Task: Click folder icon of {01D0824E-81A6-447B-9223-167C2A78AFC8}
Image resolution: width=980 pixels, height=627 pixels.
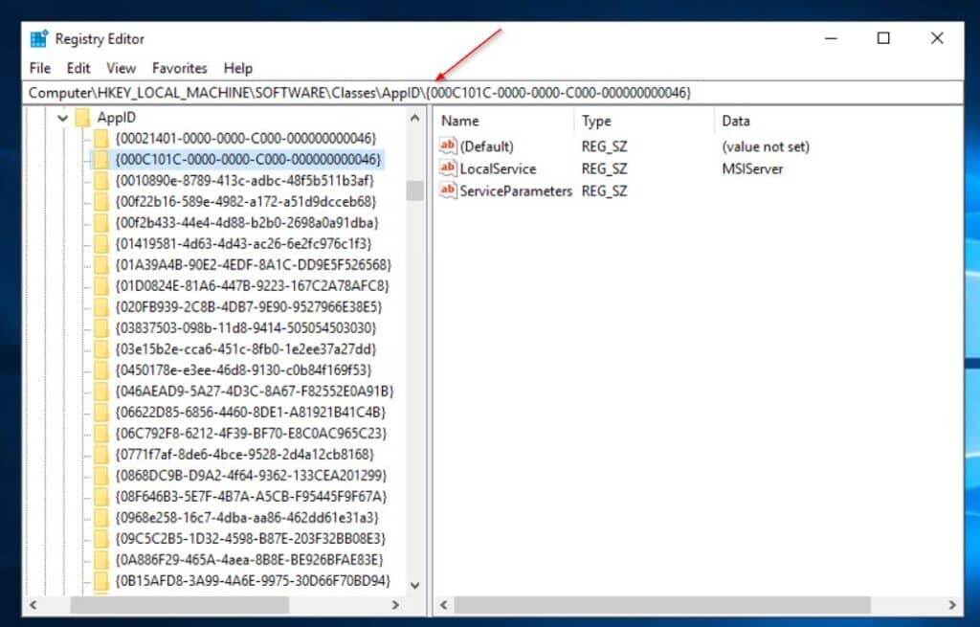Action: point(100,286)
